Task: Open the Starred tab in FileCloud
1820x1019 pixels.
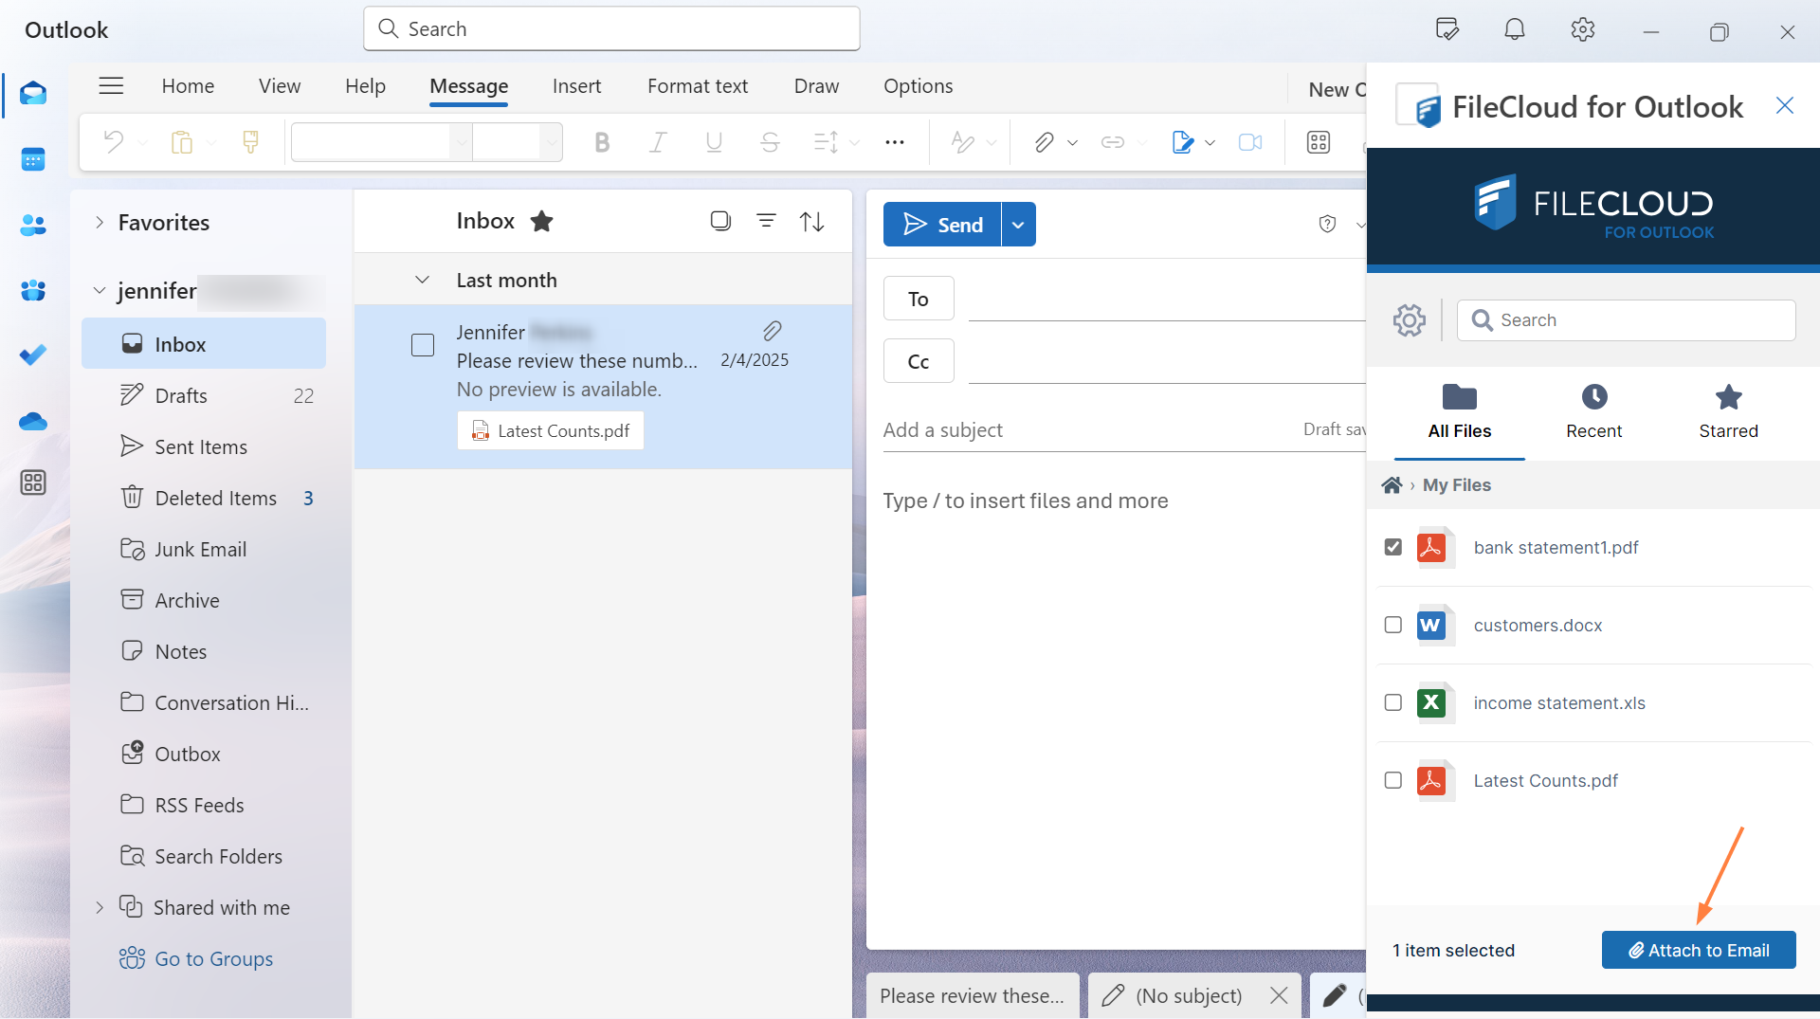Action: [x=1728, y=411]
